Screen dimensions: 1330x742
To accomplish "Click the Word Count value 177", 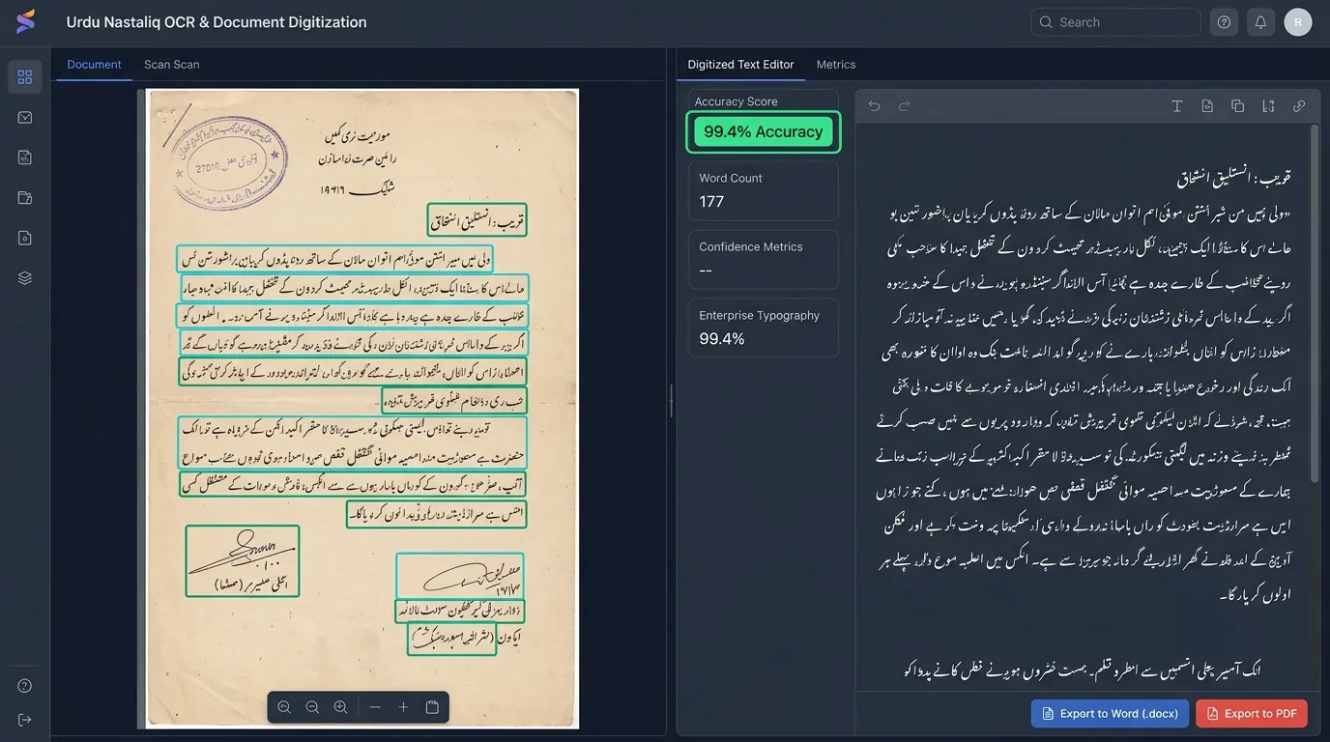I will pyautogui.click(x=711, y=202).
